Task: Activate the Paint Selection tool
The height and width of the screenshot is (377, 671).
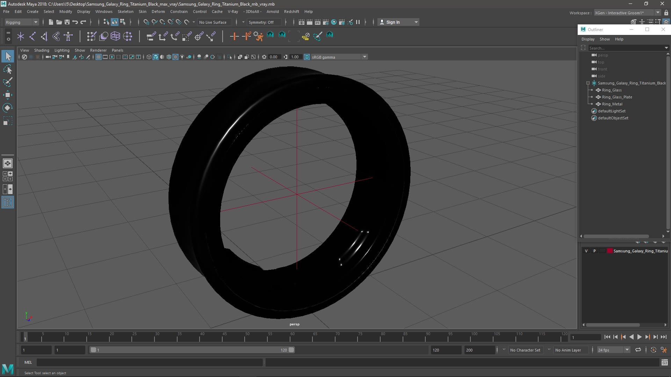Action: tap(8, 82)
